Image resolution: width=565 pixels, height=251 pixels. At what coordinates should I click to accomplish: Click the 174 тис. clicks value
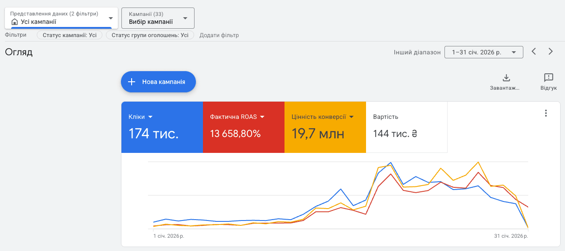153,133
